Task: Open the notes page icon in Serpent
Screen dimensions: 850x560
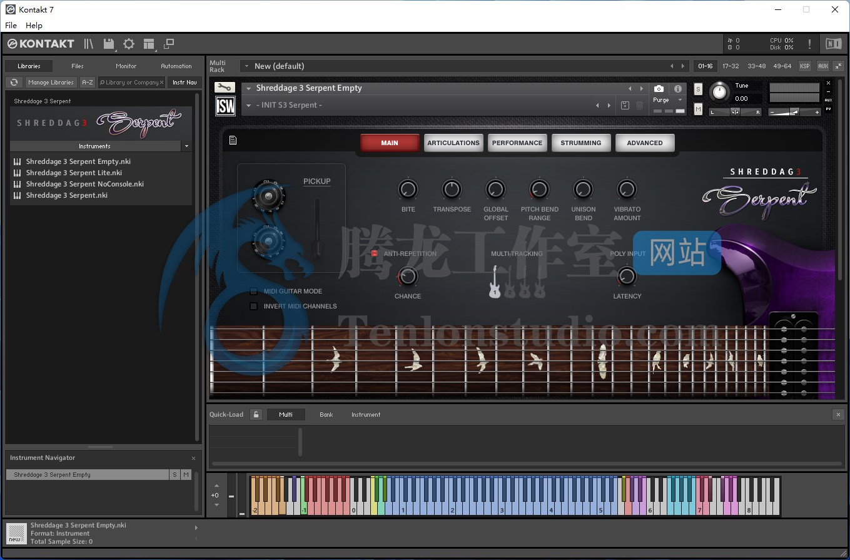Action: (233, 140)
